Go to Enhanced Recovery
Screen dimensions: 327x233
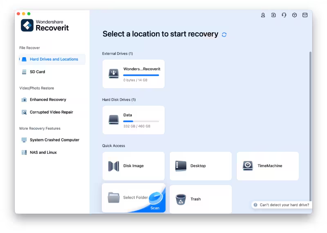(48, 100)
